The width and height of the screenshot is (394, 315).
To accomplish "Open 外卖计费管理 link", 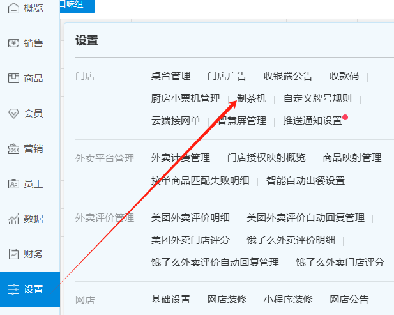I will (x=181, y=158).
